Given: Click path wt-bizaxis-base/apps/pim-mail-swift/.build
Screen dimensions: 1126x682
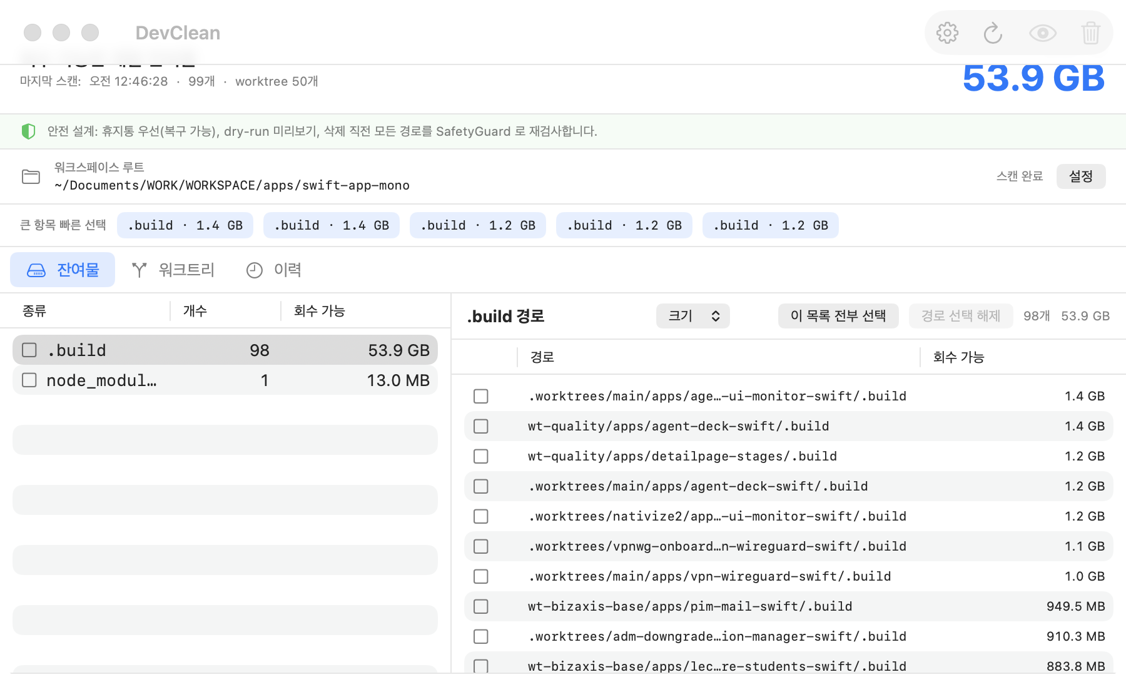Looking at the screenshot, I should pyautogui.click(x=690, y=606).
